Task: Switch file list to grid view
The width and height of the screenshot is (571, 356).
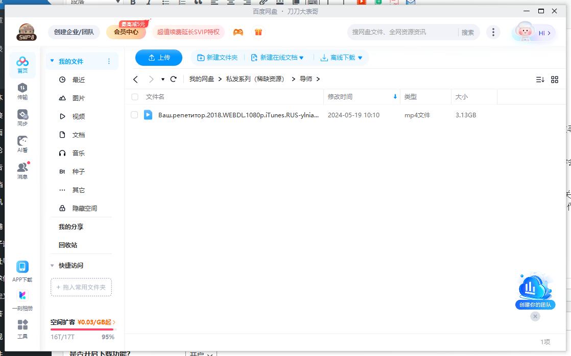Action: (x=555, y=79)
